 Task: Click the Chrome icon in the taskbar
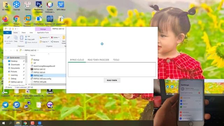coord(25,123)
